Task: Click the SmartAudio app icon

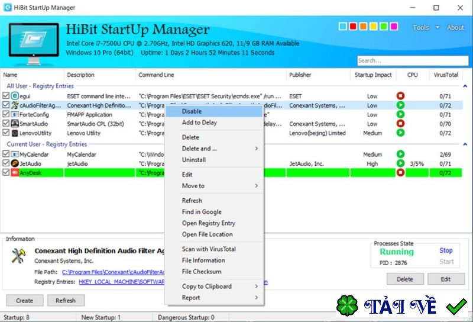Action: click(15, 124)
